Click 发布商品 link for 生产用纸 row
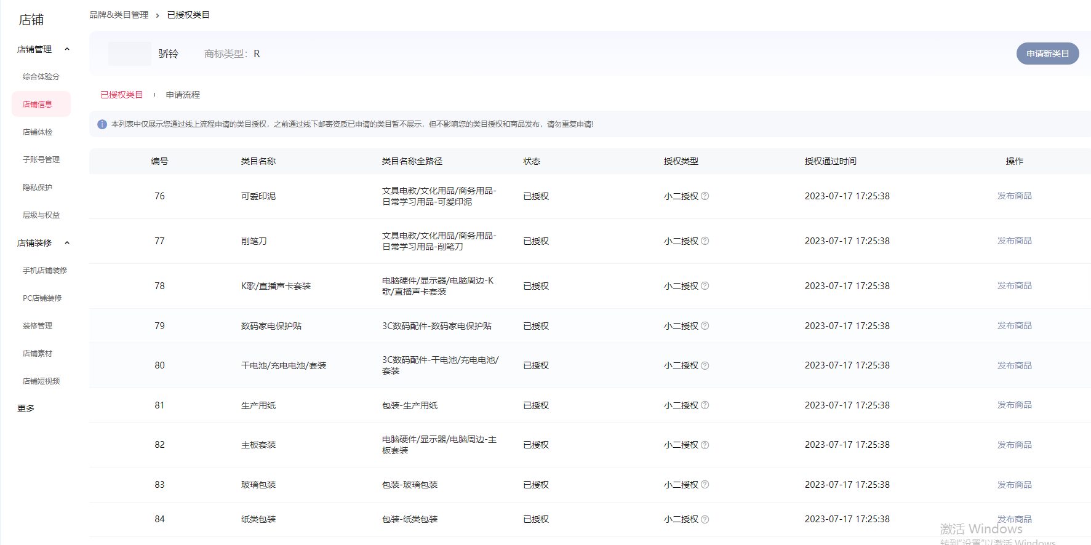1091x545 pixels. point(1014,405)
